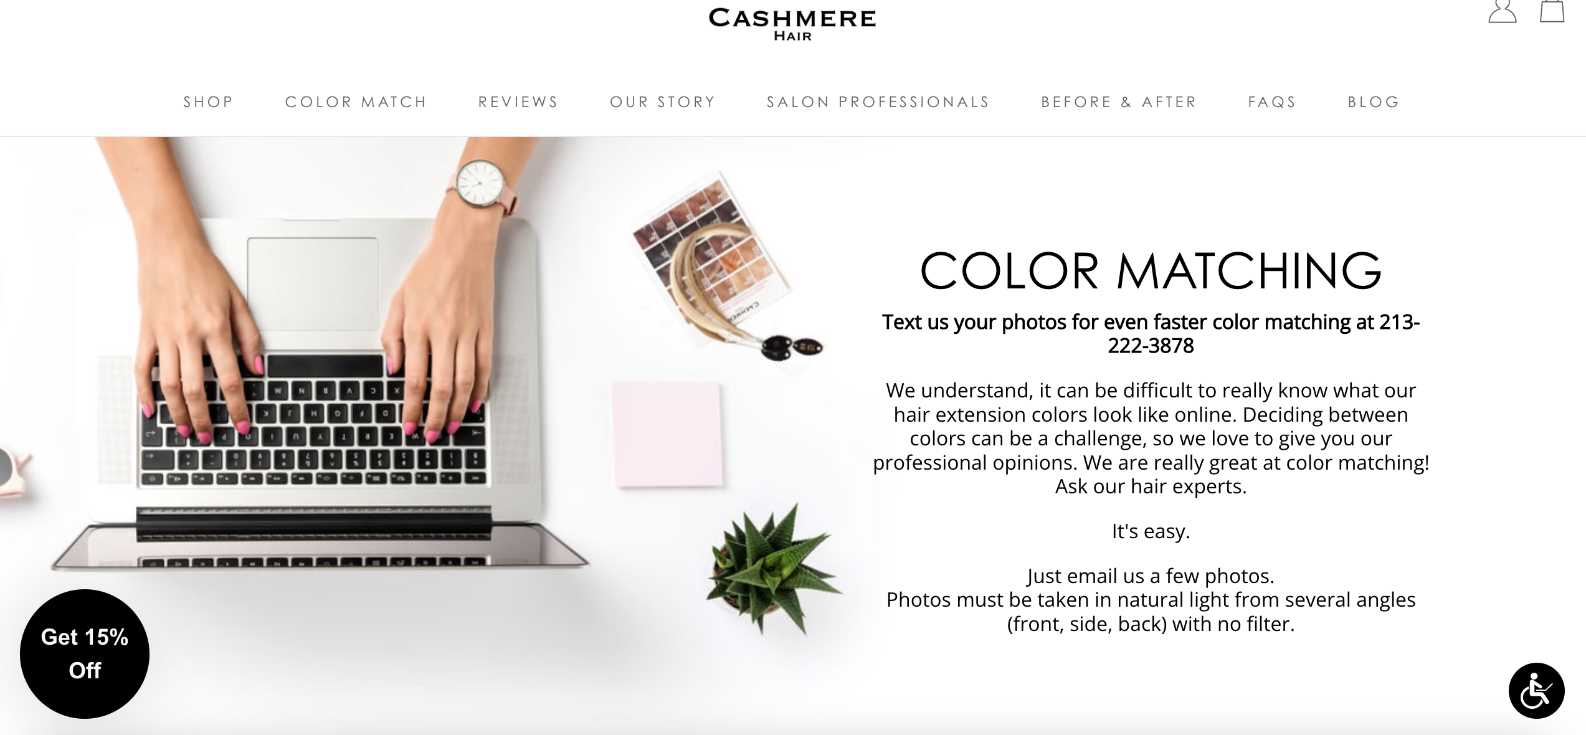1586x735 pixels.
Task: Open the COLOR MATCH navigation item
Action: point(356,101)
